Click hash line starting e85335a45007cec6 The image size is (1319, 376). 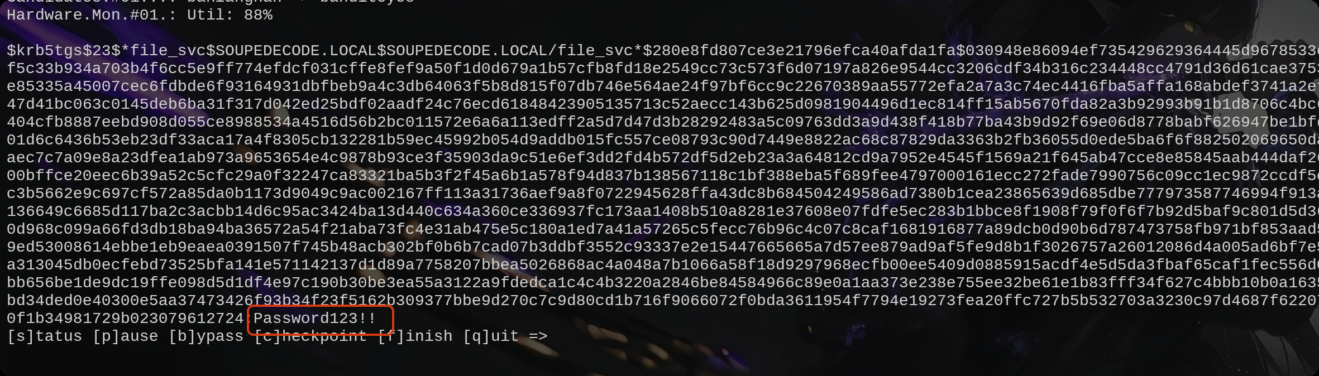(x=663, y=86)
